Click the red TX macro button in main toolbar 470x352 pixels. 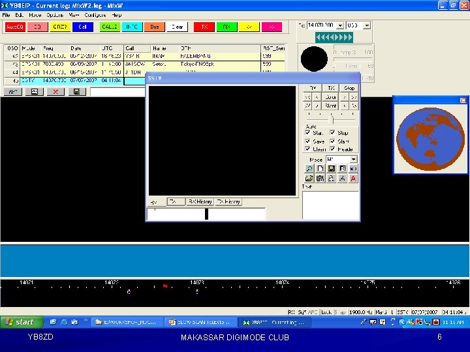pyautogui.click(x=204, y=27)
